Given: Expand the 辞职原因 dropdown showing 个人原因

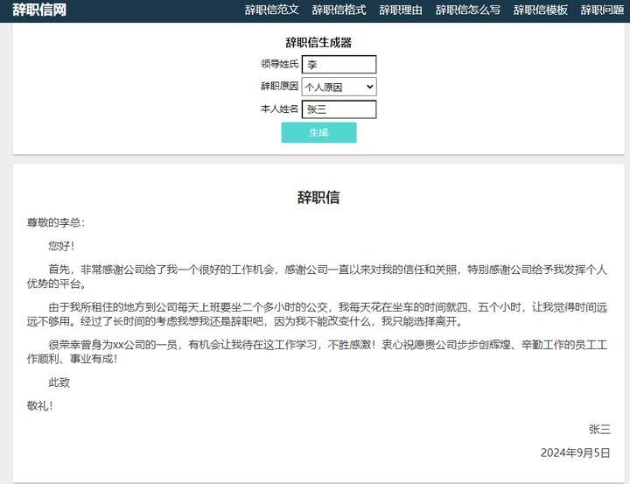Looking at the screenshot, I should coord(339,87).
